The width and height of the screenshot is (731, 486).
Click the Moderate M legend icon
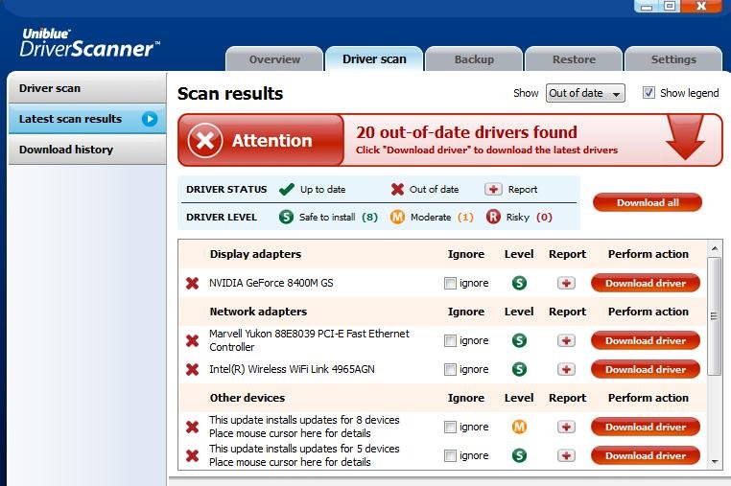point(397,217)
